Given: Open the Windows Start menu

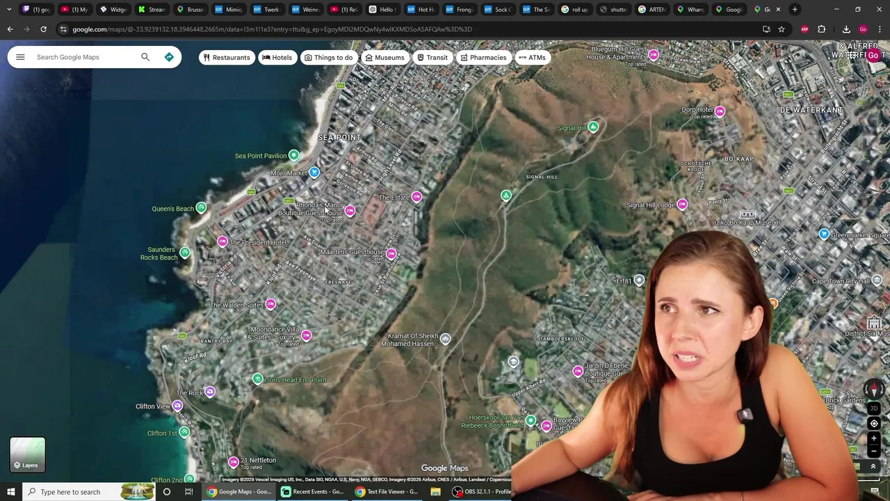Looking at the screenshot, I should click(10, 492).
